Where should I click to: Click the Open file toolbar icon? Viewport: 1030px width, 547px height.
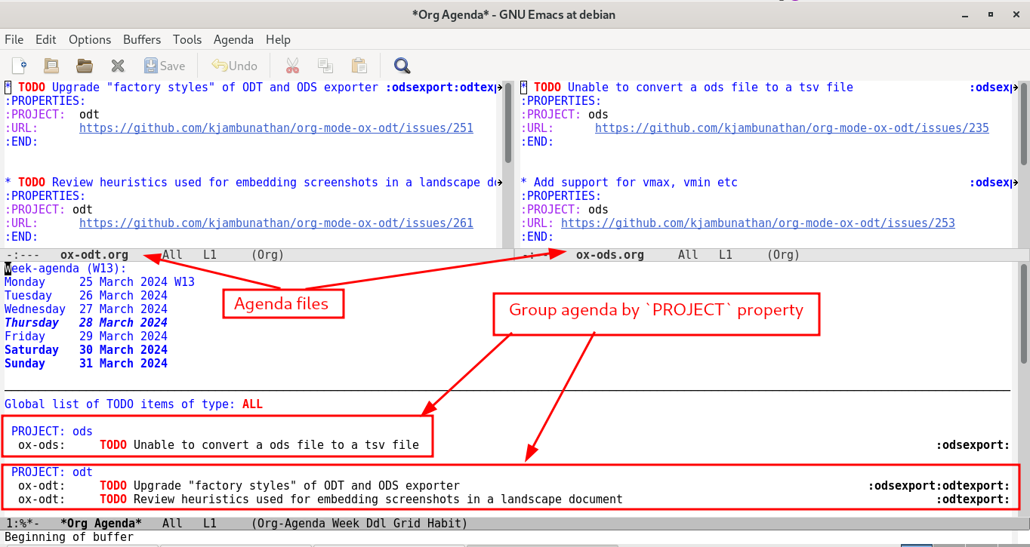click(x=51, y=66)
